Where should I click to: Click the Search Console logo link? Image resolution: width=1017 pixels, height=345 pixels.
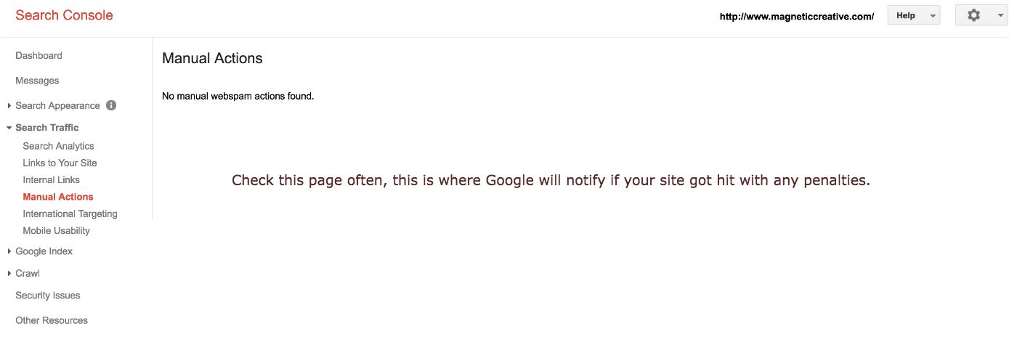coord(64,15)
